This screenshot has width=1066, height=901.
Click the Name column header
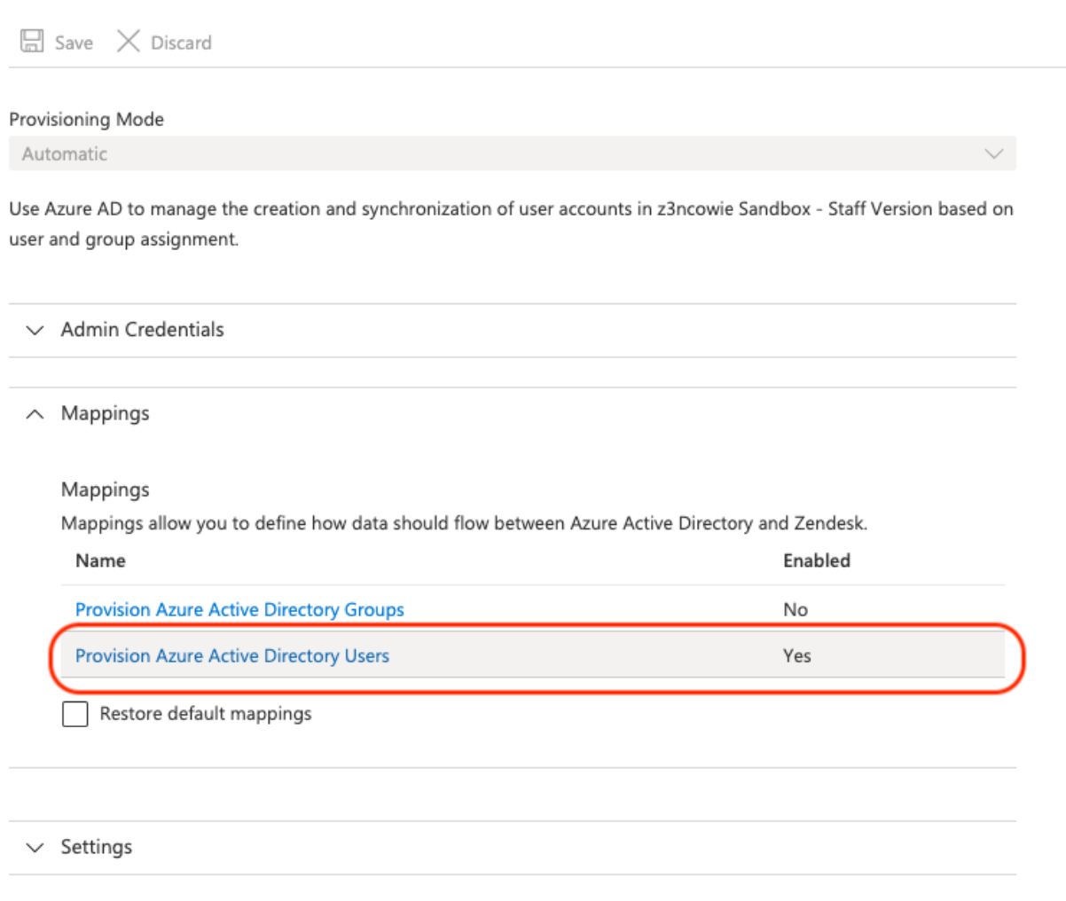pos(100,560)
